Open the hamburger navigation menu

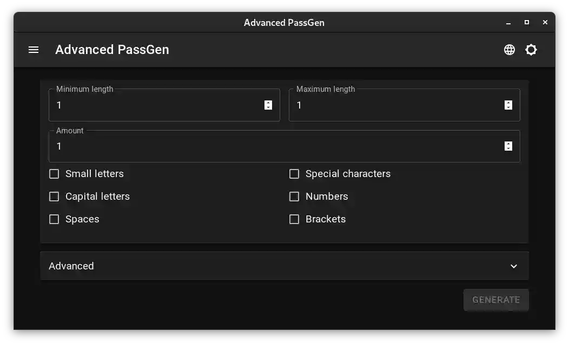pos(33,49)
